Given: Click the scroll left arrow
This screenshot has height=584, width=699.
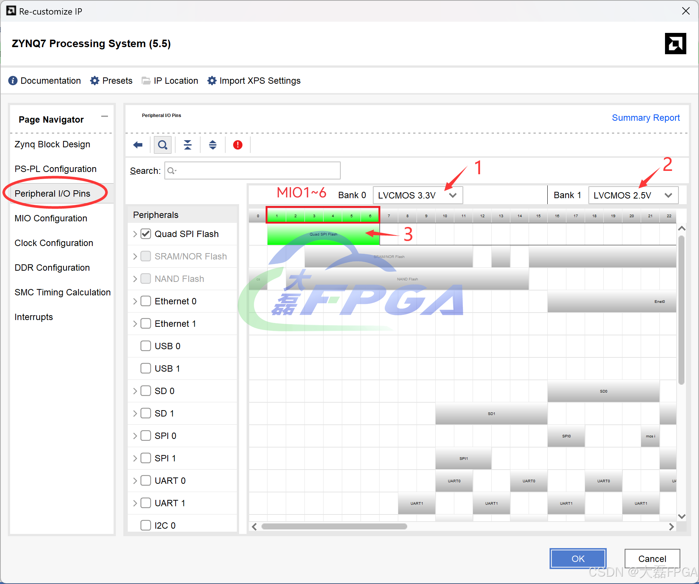Looking at the screenshot, I should point(254,526).
